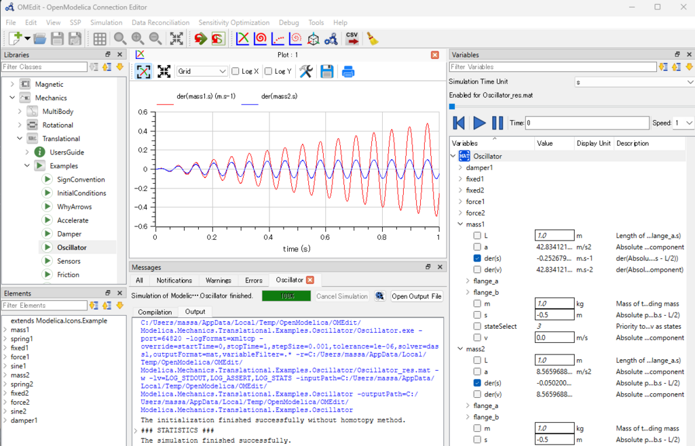The image size is (695, 446).
Task: Open the Grid dropdown in plot toolbar
Action: [x=202, y=71]
